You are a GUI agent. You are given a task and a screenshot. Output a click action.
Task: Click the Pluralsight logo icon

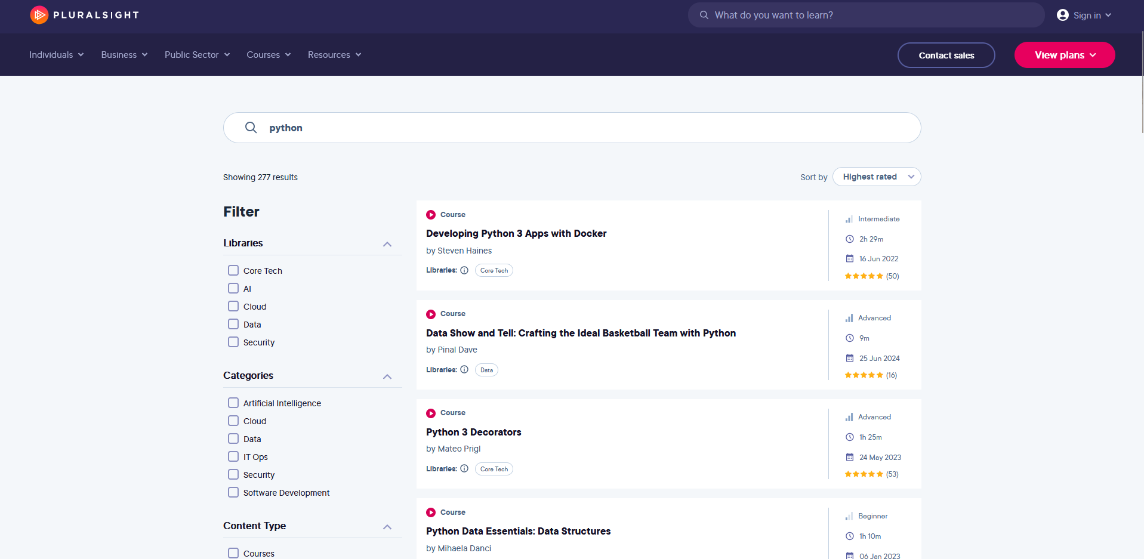click(x=39, y=15)
